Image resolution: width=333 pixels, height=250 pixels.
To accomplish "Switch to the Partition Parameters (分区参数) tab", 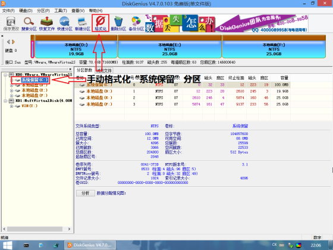I will click(x=84, y=70).
